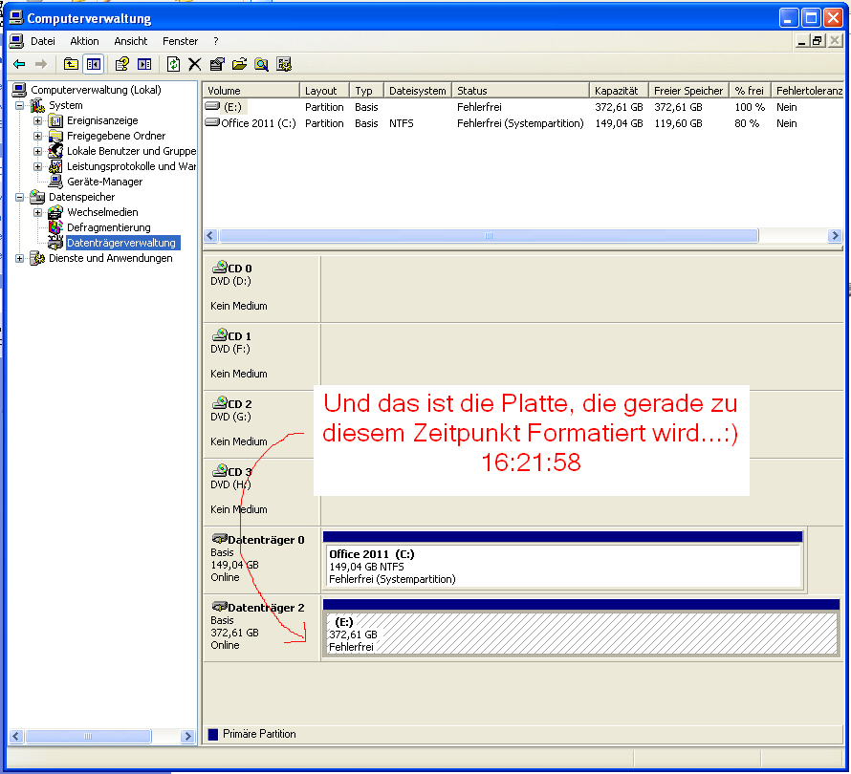Click the Up one level folder icon
The height and width of the screenshot is (774, 851).
pyautogui.click(x=71, y=65)
